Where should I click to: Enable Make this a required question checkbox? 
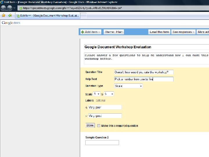[99, 126]
